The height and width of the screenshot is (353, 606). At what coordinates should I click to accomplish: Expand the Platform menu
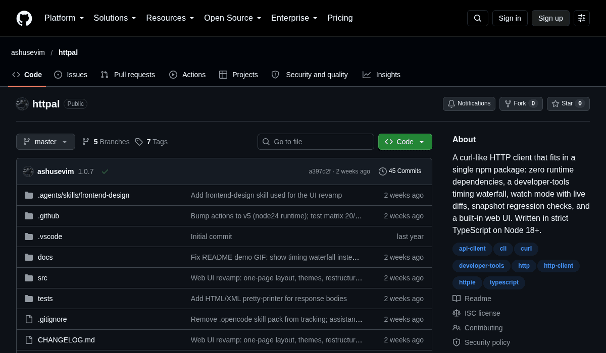[64, 18]
